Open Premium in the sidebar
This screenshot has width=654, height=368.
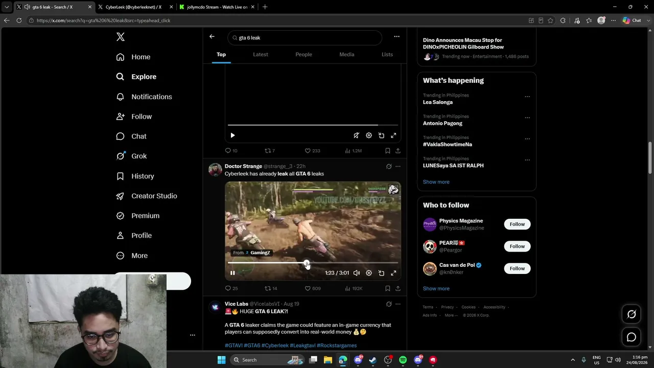coord(138,216)
